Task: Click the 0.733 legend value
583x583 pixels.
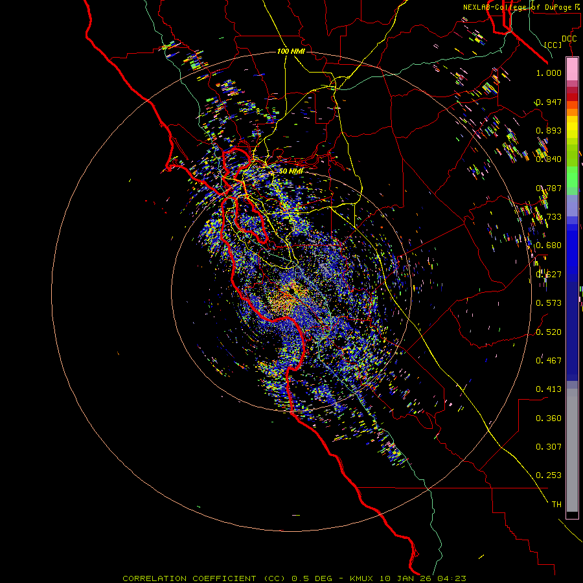Action: click(x=549, y=217)
